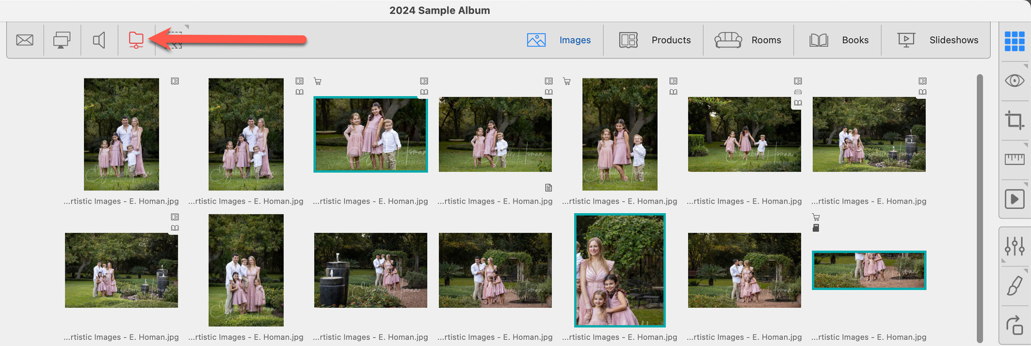
Task: Click the notes icon below fourth thumbnail
Action: point(548,187)
